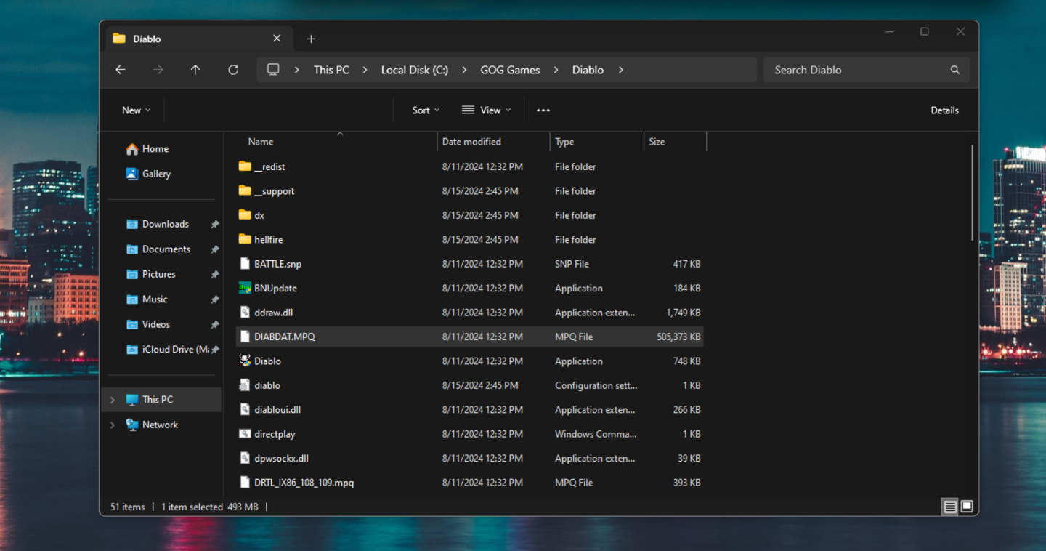Navigate to GOG Games via breadcrumb
This screenshot has height=551, width=1046.
pyautogui.click(x=510, y=69)
